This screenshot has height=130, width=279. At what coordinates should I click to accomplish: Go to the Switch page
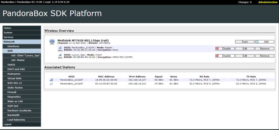(22, 65)
